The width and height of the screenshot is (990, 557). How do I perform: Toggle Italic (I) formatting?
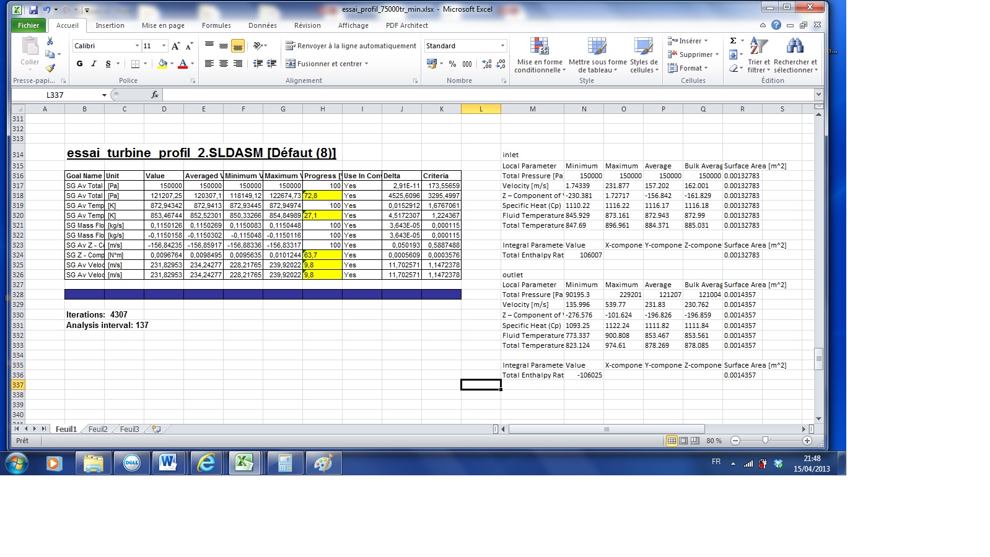[x=94, y=64]
